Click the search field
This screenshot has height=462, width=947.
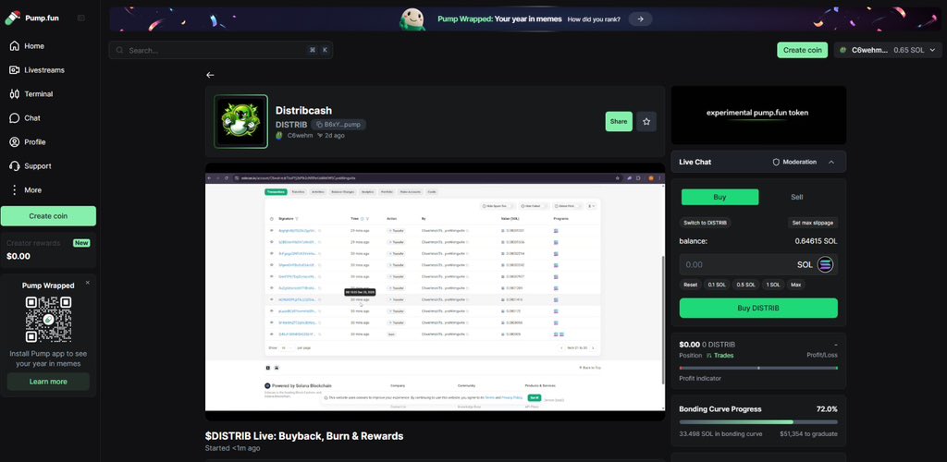coord(220,50)
